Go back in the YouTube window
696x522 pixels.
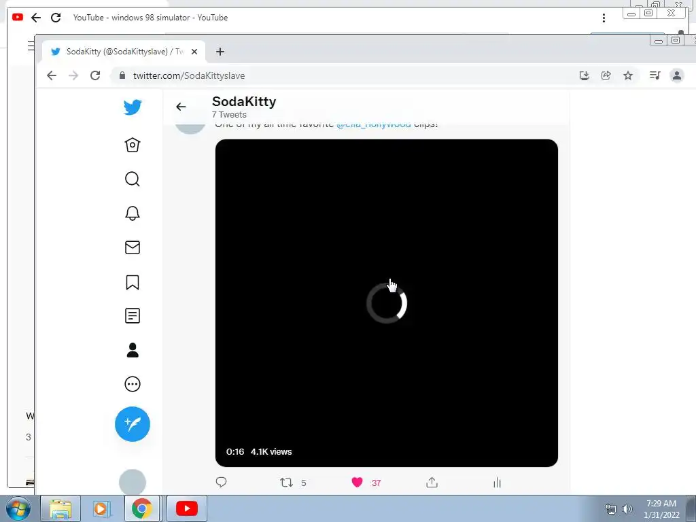[36, 17]
